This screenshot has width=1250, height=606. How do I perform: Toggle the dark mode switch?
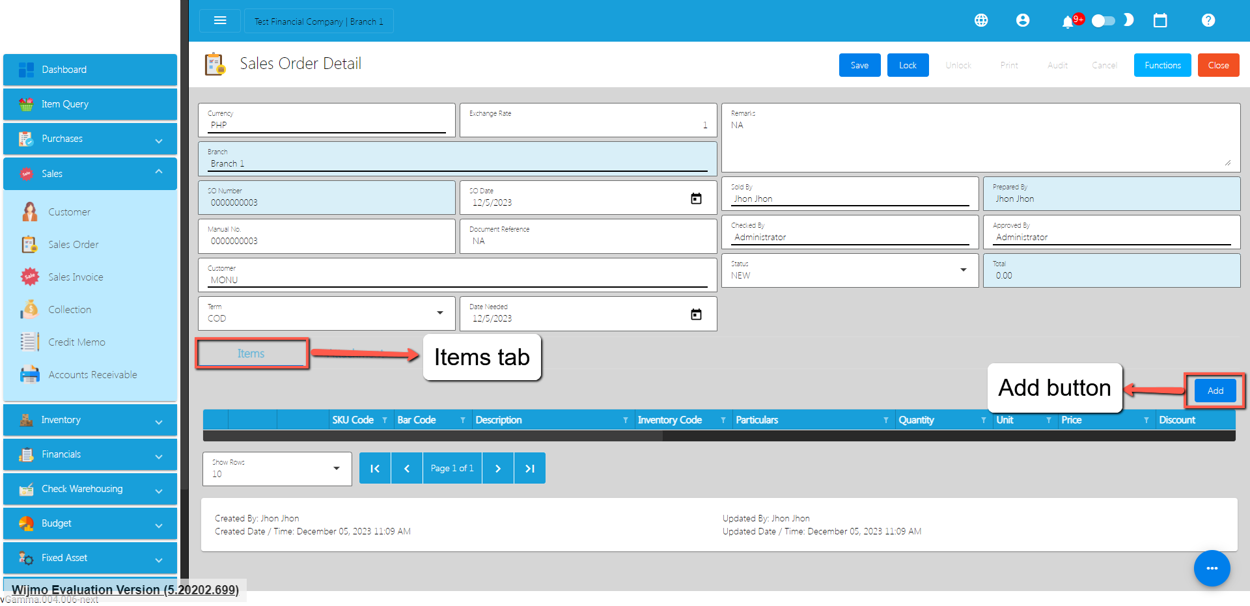pos(1104,21)
